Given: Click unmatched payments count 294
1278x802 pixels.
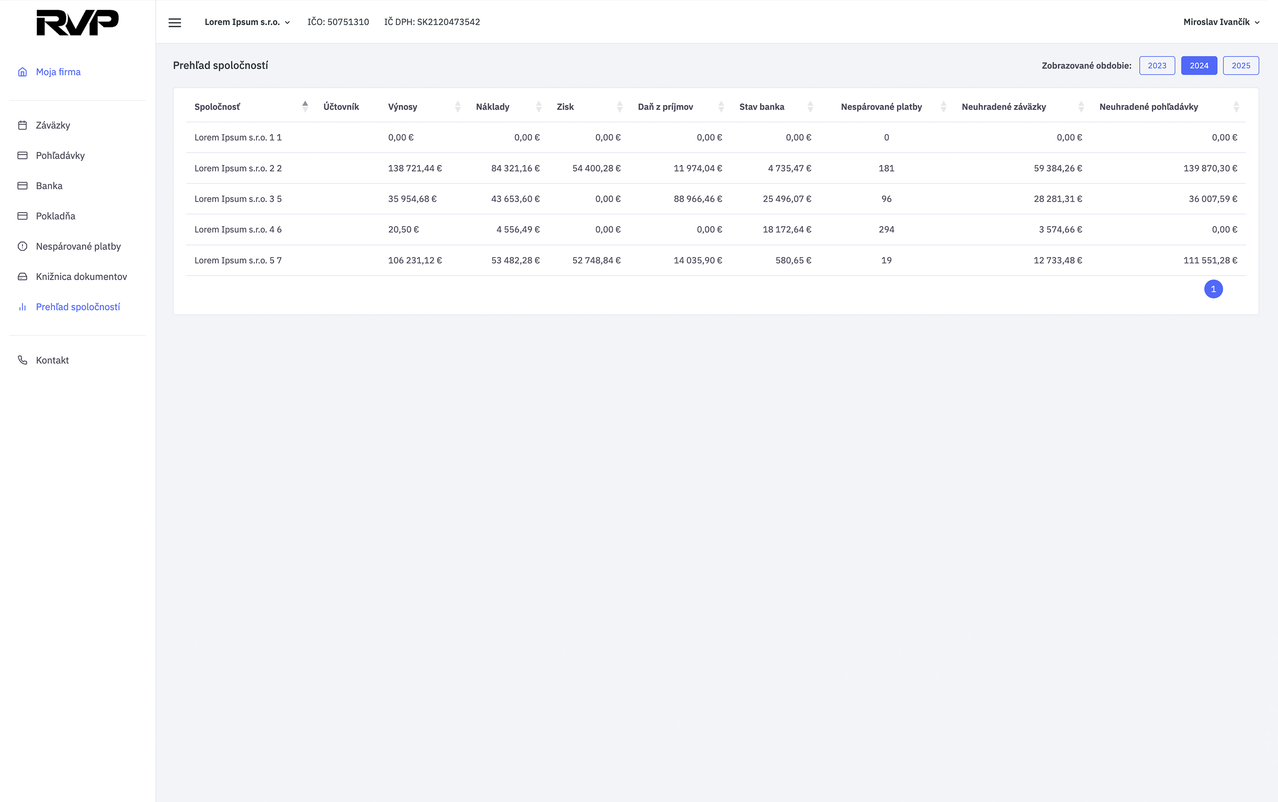Looking at the screenshot, I should point(887,229).
